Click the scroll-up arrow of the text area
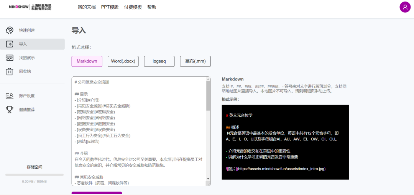The width and height of the screenshot is (414, 195). 208,79
